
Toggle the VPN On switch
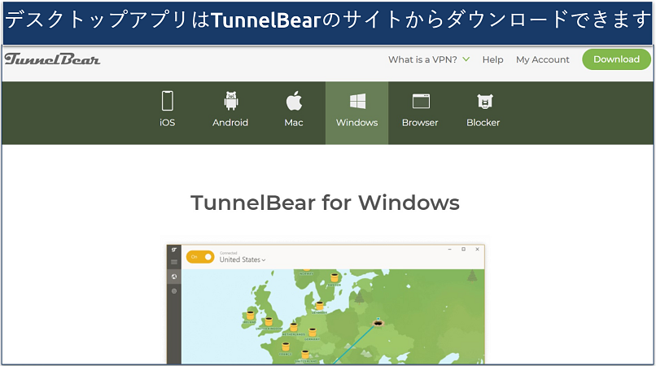(200, 257)
